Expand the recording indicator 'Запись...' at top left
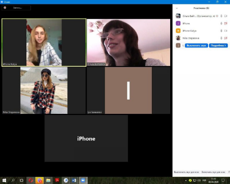The height and width of the screenshot is (184, 230). 16,8
